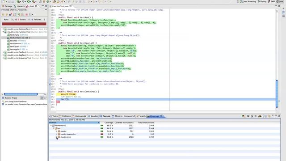This screenshot has height=161, width=286.
Task: Switch to the Search tab
Action: (141, 116)
